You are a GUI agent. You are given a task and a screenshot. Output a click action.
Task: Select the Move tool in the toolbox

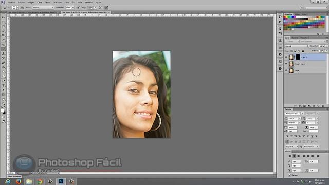3,17
